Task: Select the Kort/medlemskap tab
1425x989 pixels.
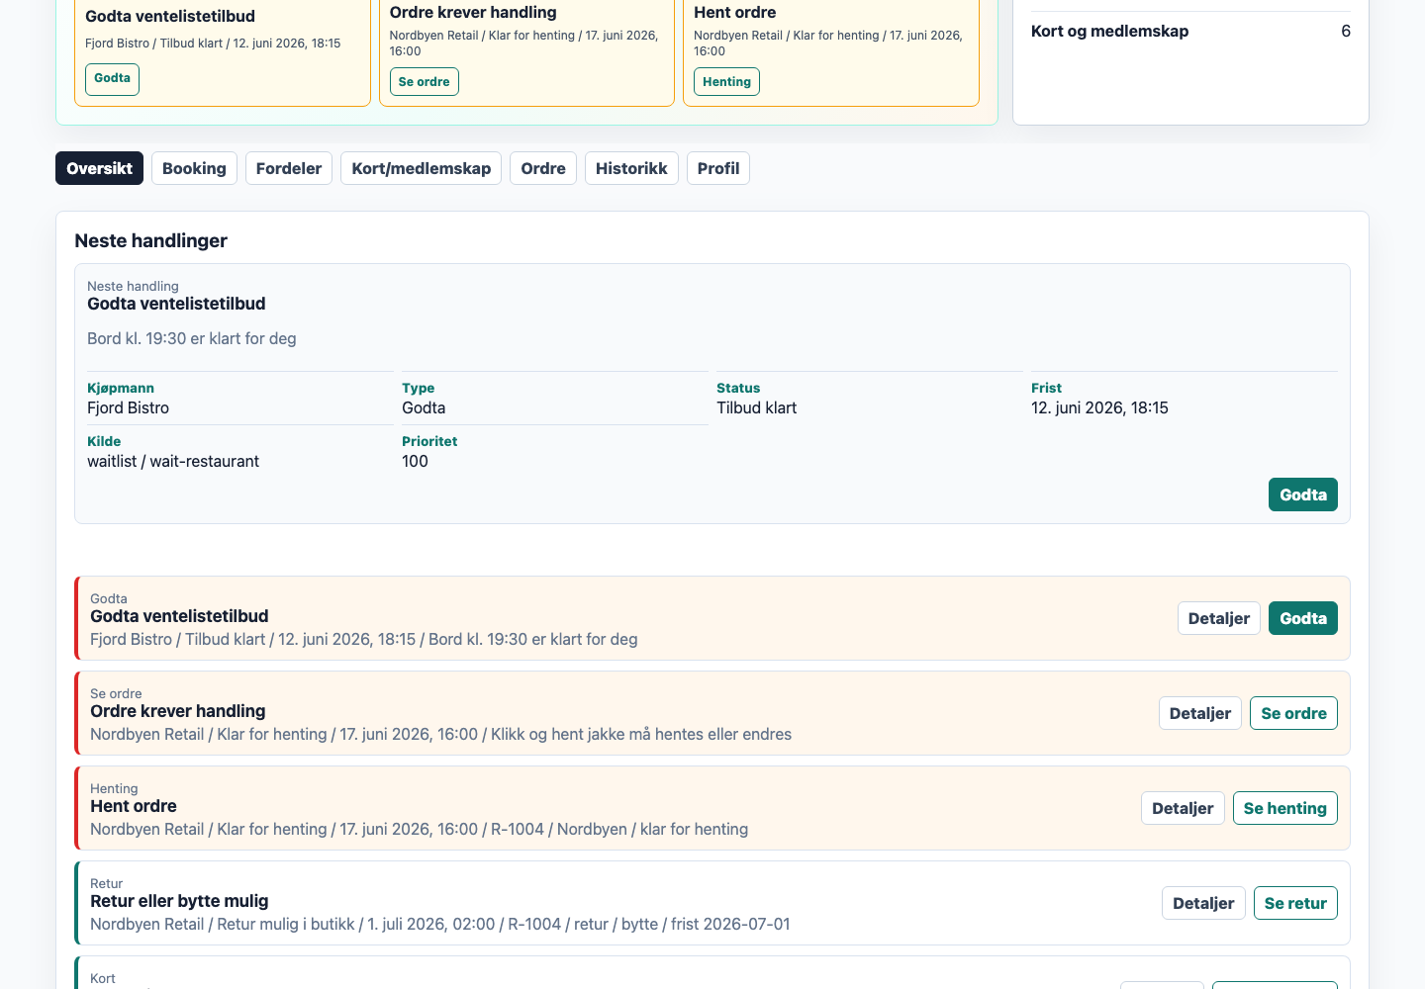Action: [422, 168]
